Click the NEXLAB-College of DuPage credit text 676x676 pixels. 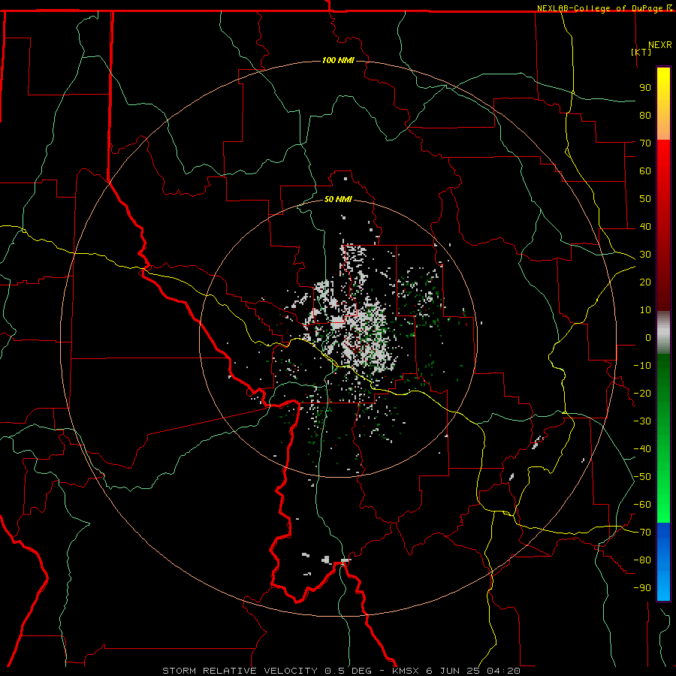(x=604, y=8)
